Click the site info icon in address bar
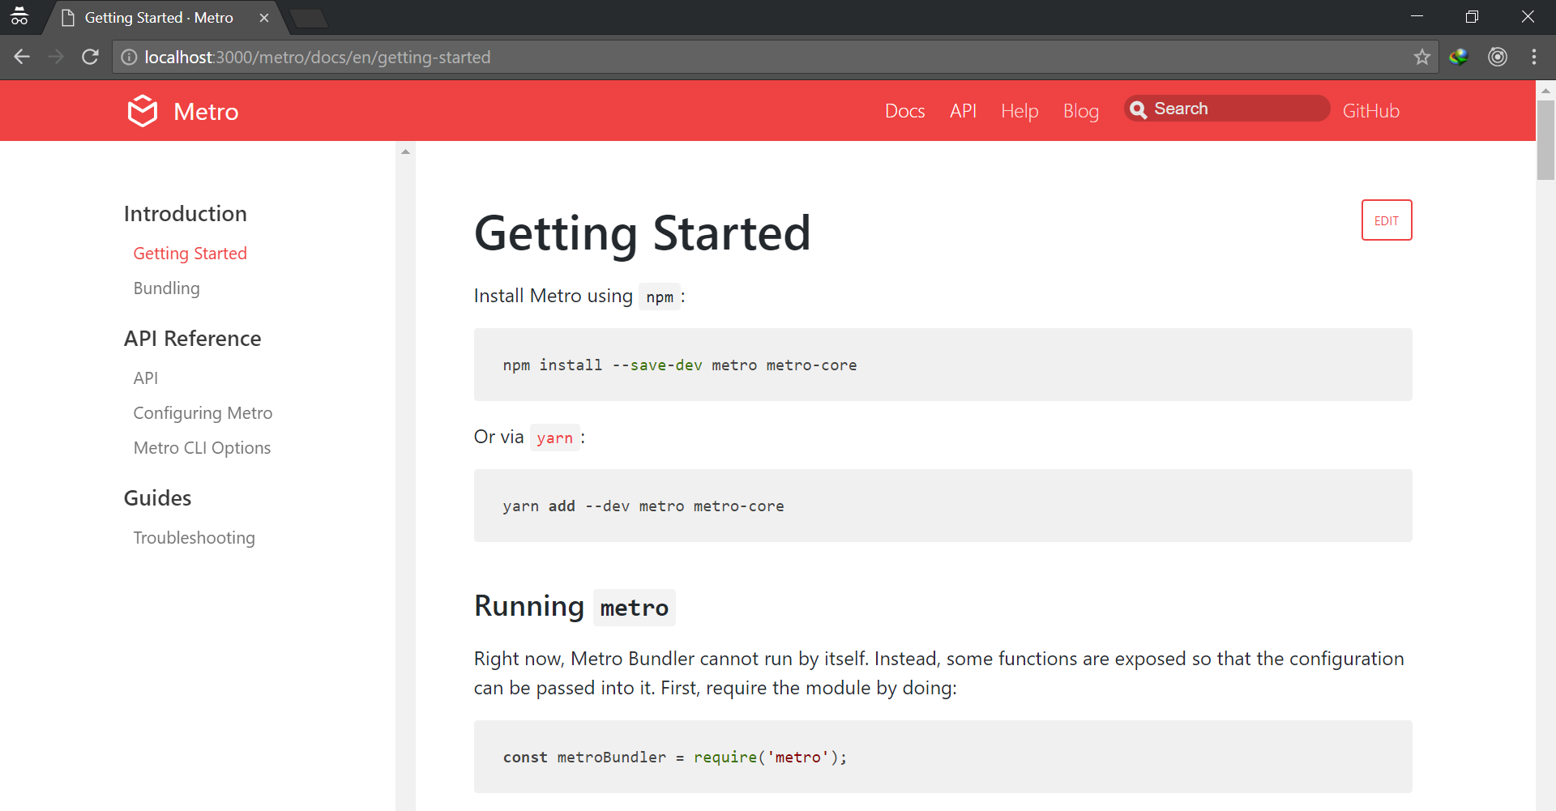The height and width of the screenshot is (811, 1556). point(129,57)
